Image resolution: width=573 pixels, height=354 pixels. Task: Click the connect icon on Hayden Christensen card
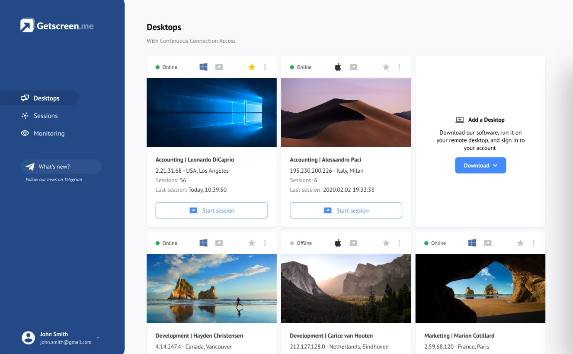pos(219,243)
